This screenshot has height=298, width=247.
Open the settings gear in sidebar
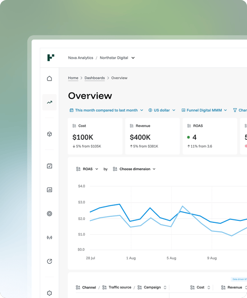coord(50,293)
